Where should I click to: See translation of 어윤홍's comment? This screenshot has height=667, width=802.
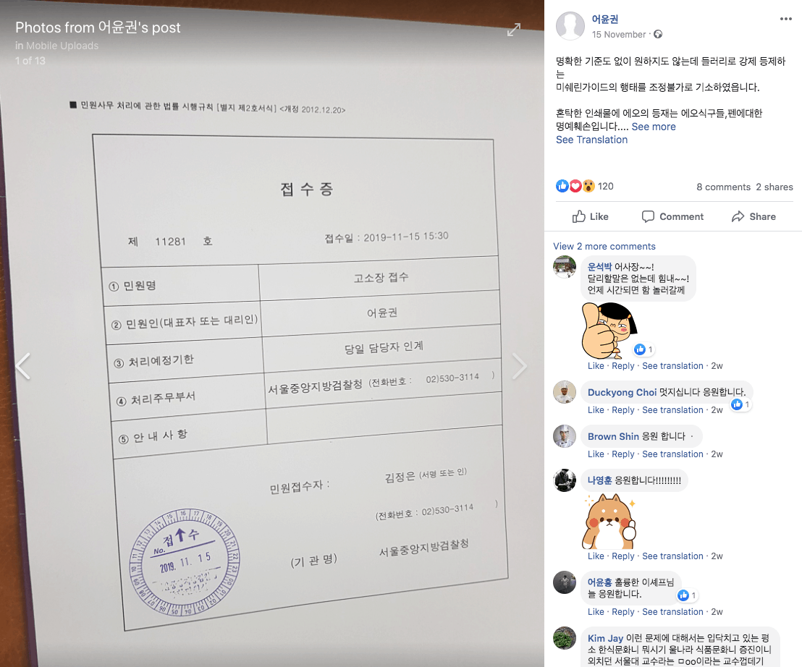672,612
